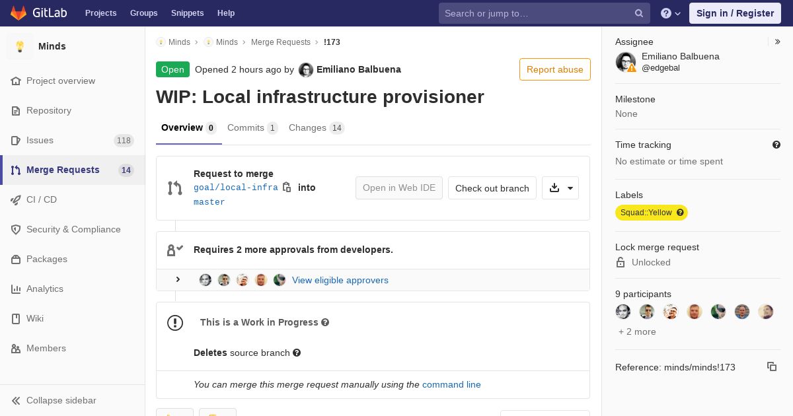The image size is (793, 416).
Task: Open the Projects menu in top navbar
Action: pyautogui.click(x=100, y=13)
